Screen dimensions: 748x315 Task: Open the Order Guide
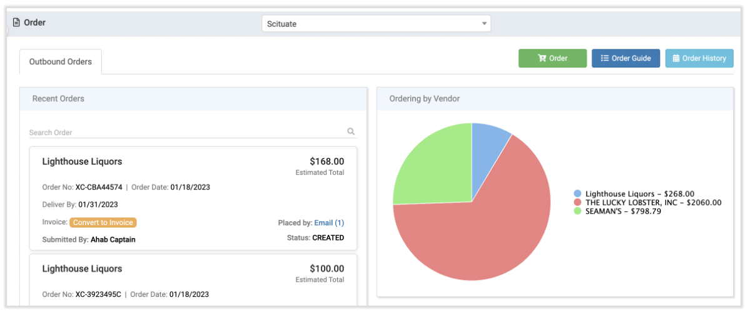pos(625,58)
